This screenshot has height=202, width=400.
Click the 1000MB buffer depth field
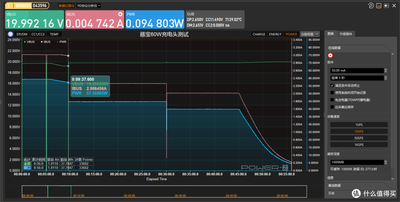357,162
